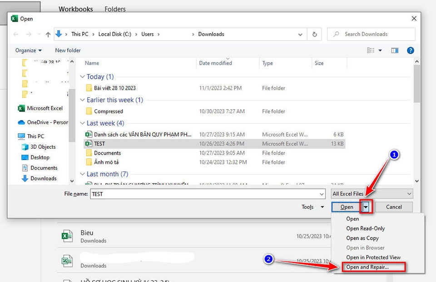
Task: Open the view options dropdown arrow
Action: click(x=380, y=50)
